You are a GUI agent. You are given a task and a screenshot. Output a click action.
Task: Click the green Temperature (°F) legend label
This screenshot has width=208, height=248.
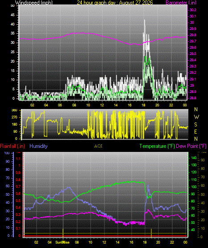point(157,146)
